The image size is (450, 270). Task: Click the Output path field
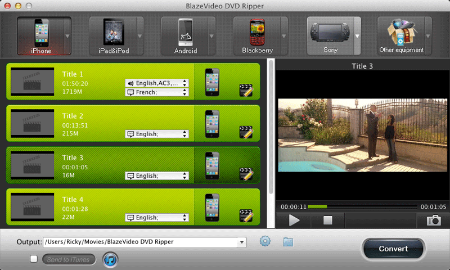pyautogui.click(x=140, y=242)
